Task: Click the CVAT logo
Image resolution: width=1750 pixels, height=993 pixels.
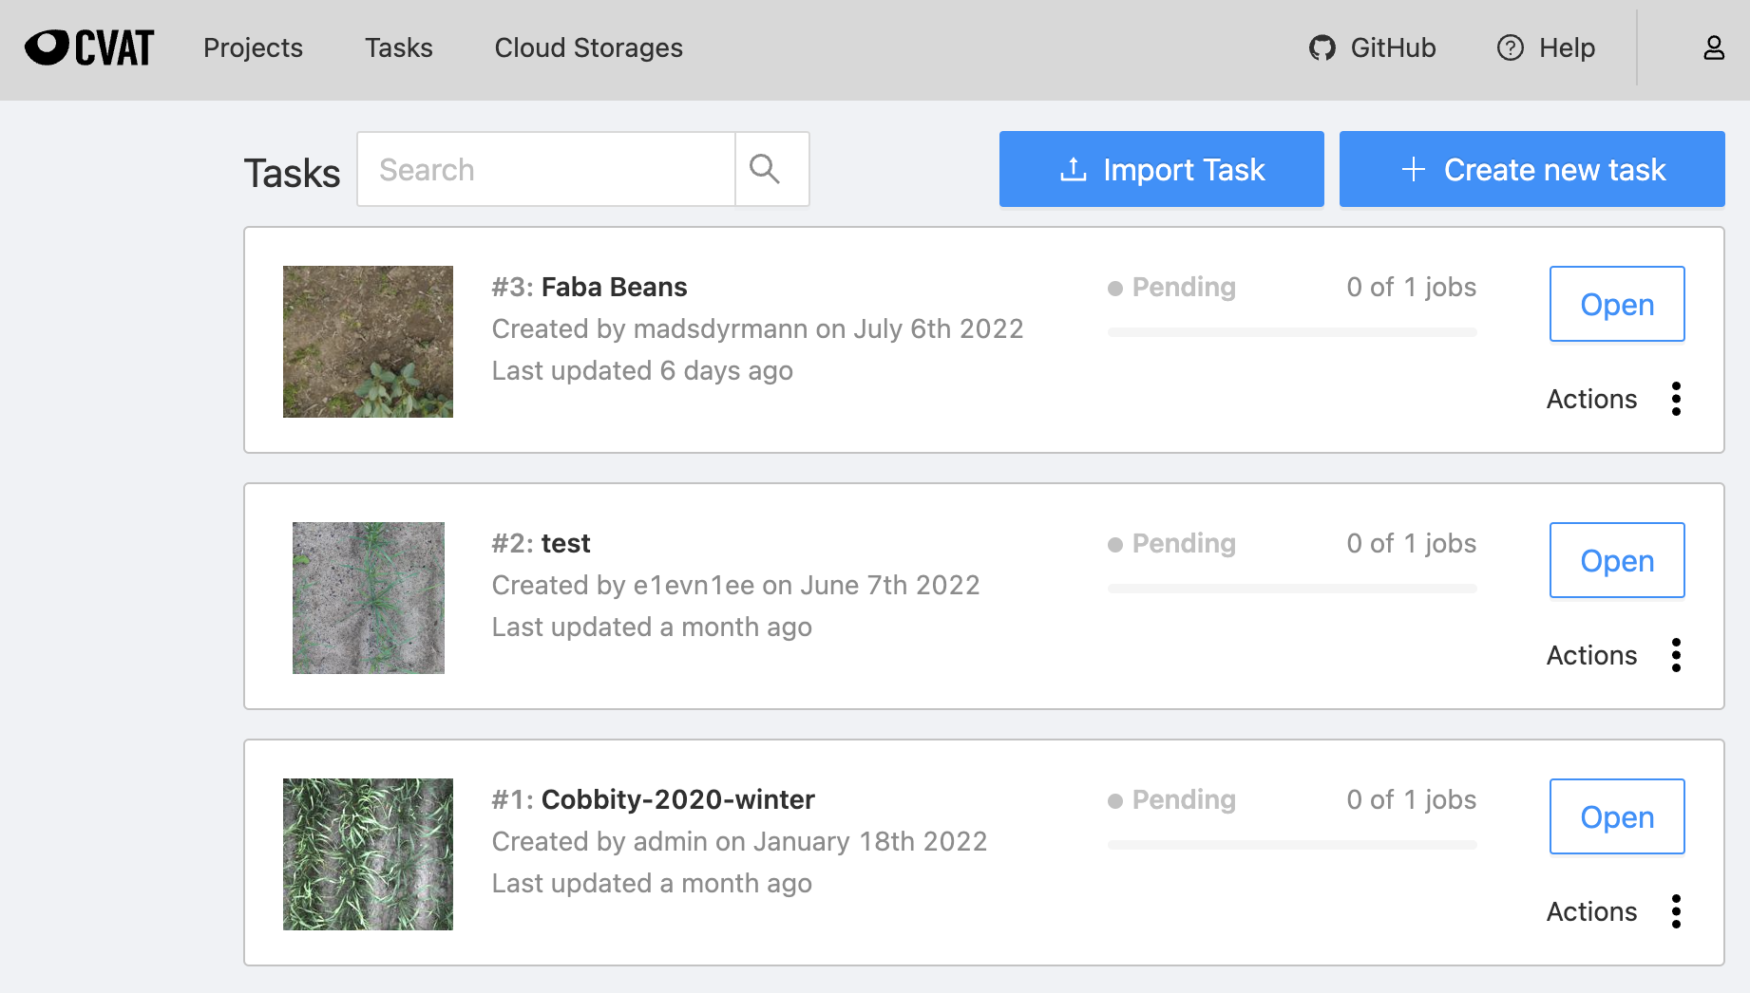Action: (x=88, y=47)
